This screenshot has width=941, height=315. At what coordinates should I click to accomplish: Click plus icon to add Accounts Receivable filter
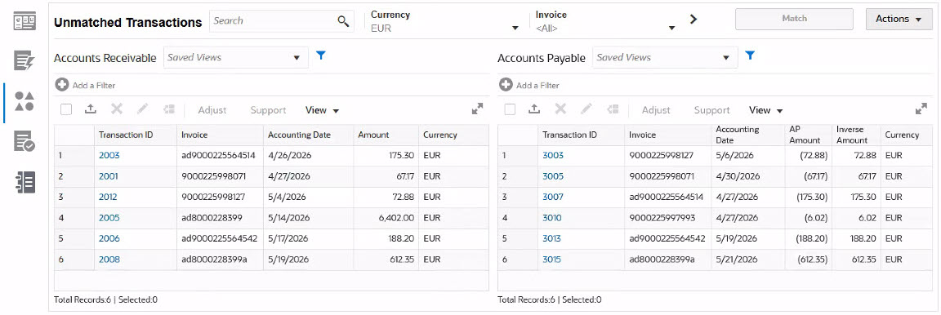point(62,85)
